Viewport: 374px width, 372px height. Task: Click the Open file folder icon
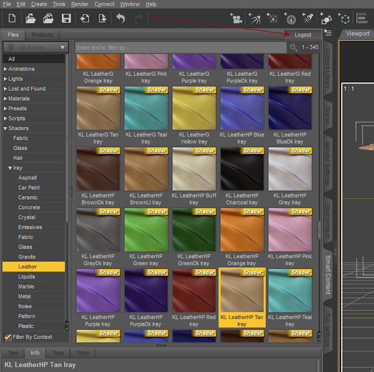click(30, 19)
